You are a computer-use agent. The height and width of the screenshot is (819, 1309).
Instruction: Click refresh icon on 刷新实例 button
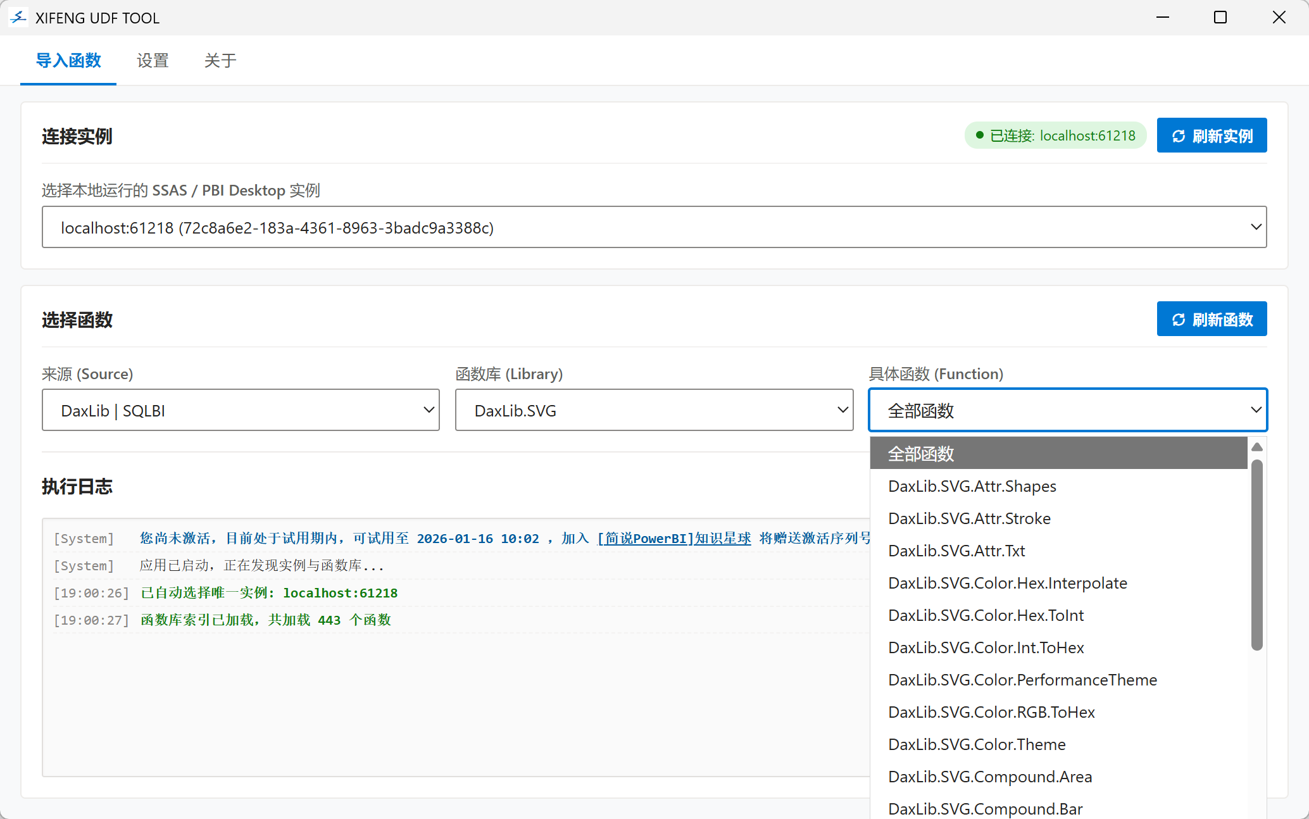tap(1179, 136)
